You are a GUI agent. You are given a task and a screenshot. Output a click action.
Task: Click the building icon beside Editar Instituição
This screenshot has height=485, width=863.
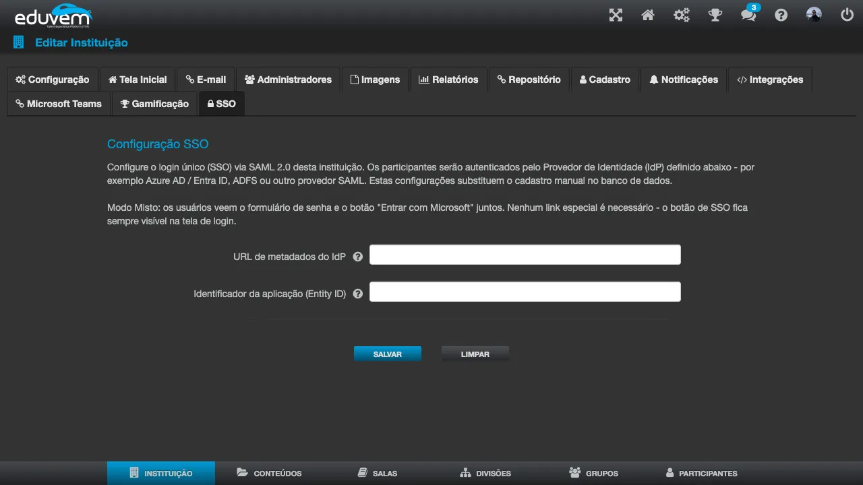19,42
